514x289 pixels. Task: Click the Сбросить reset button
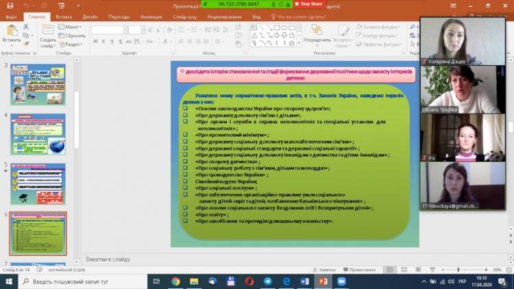coord(74,35)
